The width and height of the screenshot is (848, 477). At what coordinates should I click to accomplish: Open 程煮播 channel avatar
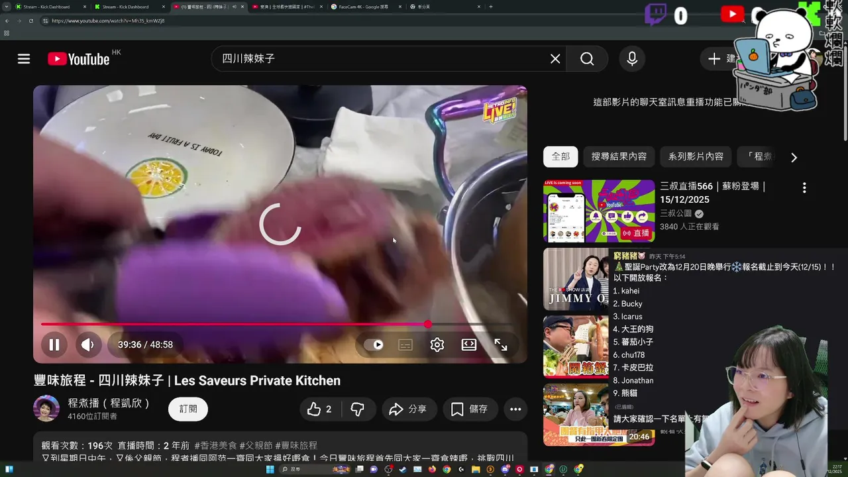coord(46,409)
